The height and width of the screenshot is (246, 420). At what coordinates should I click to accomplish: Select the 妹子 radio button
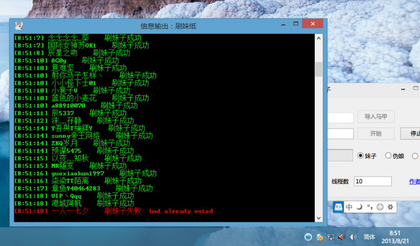(361, 155)
